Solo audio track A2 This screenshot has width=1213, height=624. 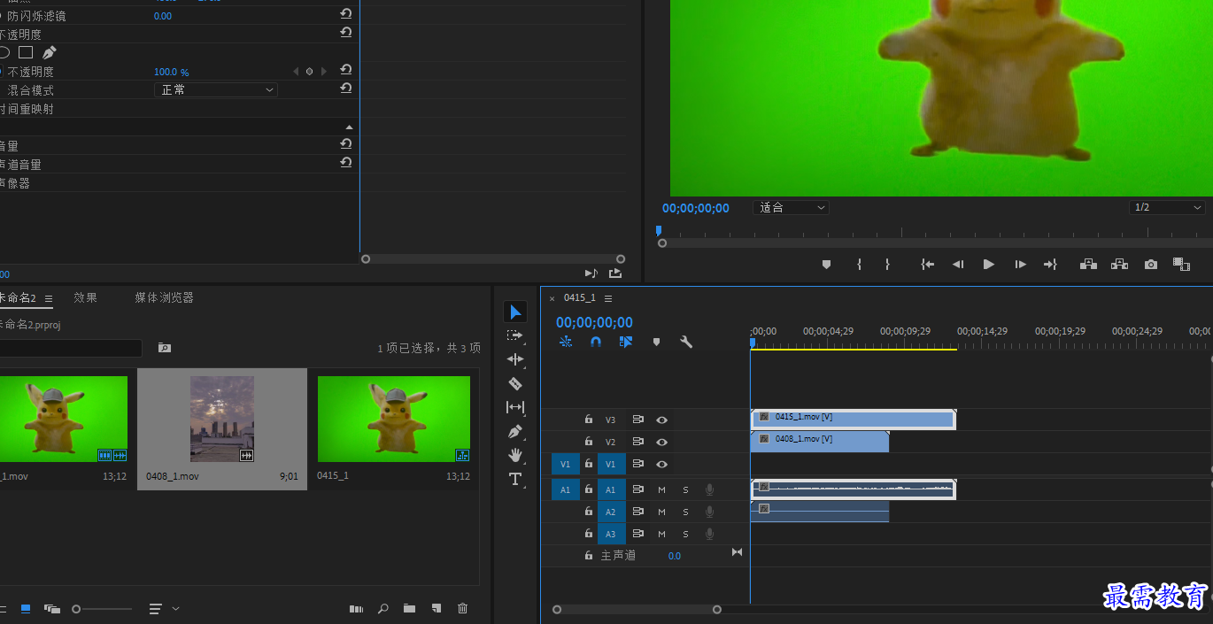[685, 512]
